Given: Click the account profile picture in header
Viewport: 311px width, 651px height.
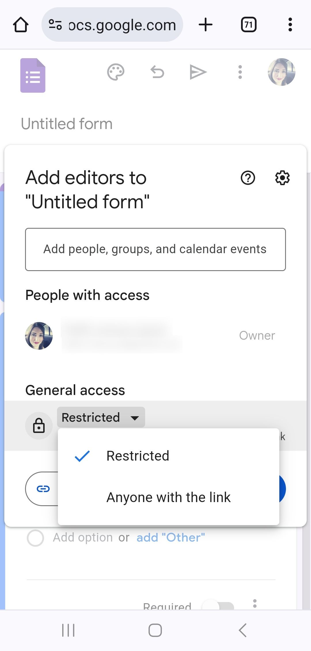Looking at the screenshot, I should (x=281, y=72).
